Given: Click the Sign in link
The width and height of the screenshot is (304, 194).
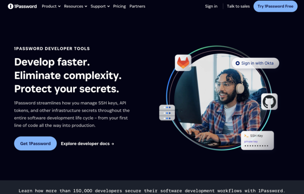Looking at the screenshot, I should (211, 6).
